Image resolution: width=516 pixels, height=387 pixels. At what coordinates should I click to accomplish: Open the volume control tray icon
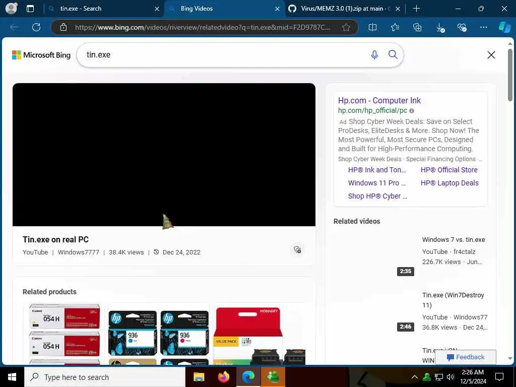450,377
